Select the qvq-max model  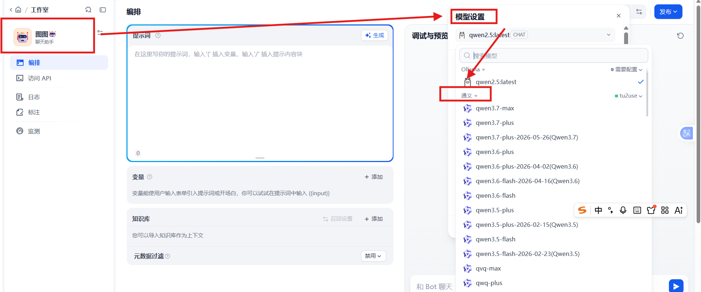(553, 268)
